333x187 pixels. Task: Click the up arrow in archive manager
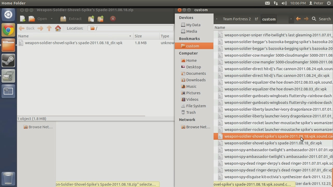49,28
